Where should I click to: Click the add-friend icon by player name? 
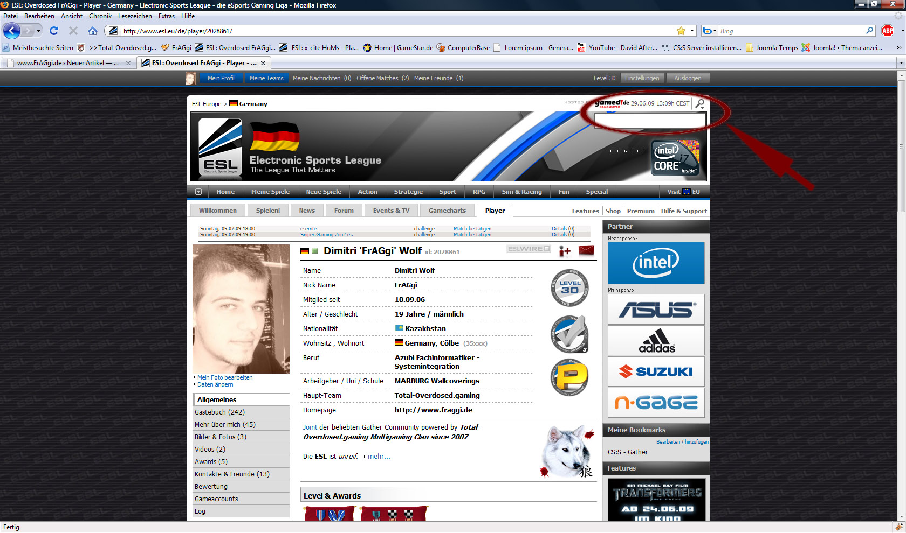pyautogui.click(x=565, y=250)
